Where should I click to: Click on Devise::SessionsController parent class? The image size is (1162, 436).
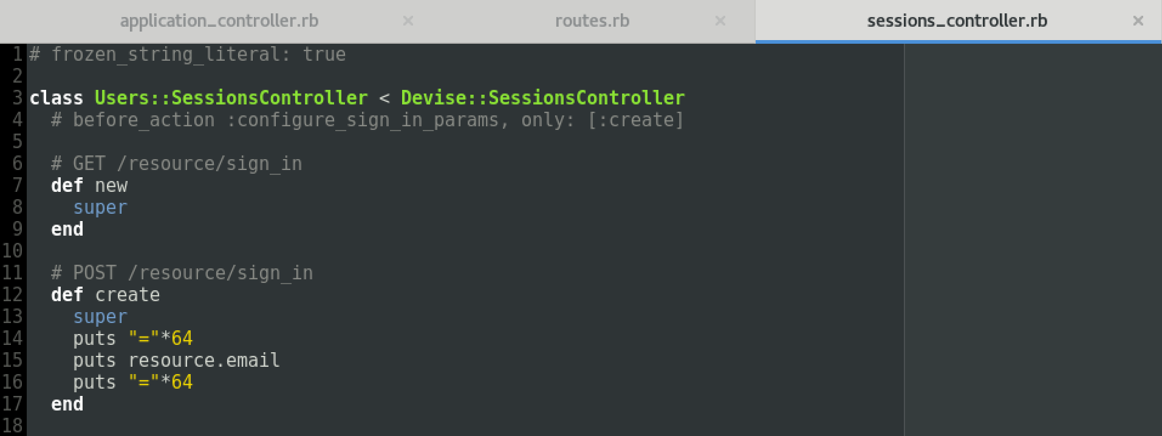542,98
